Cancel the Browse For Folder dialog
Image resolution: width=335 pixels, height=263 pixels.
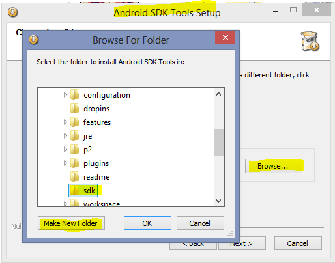click(x=200, y=223)
